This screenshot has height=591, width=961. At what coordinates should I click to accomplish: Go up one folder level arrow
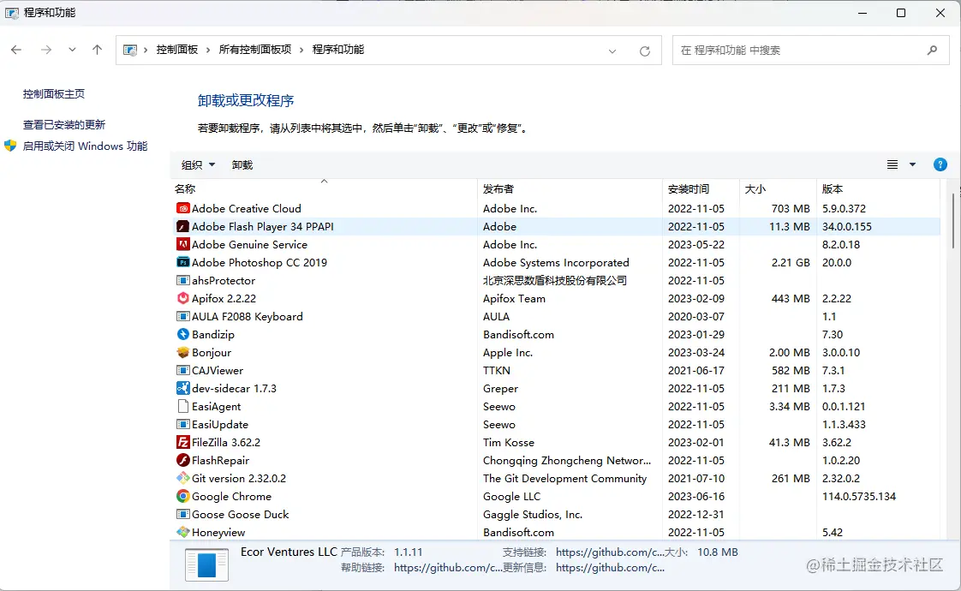coord(97,50)
